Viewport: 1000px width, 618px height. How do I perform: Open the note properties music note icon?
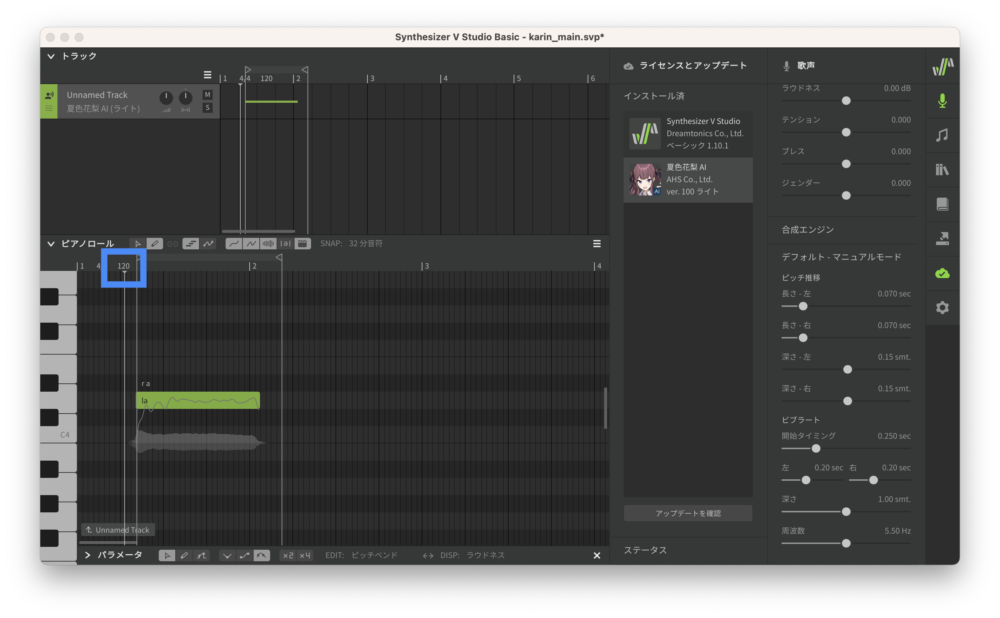coord(942,135)
